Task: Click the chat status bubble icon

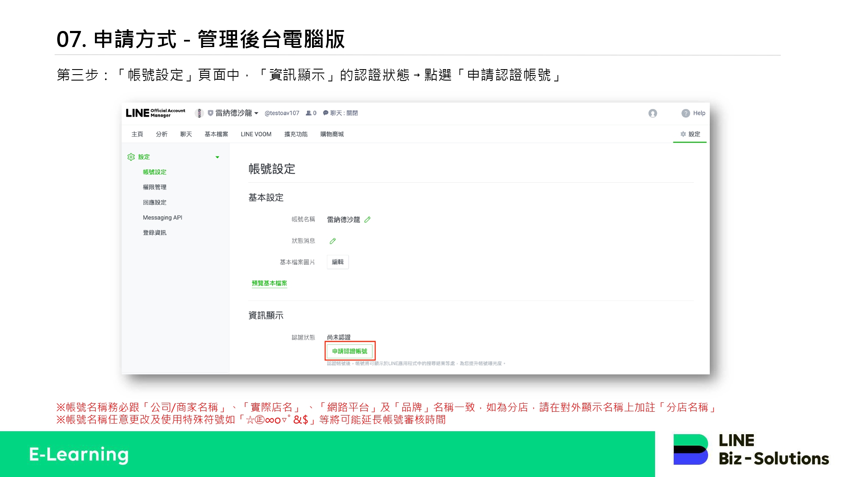Action: coord(326,113)
